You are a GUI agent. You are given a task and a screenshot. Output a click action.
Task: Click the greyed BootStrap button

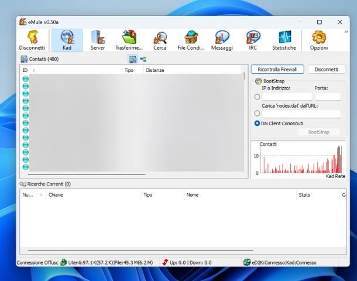(319, 132)
